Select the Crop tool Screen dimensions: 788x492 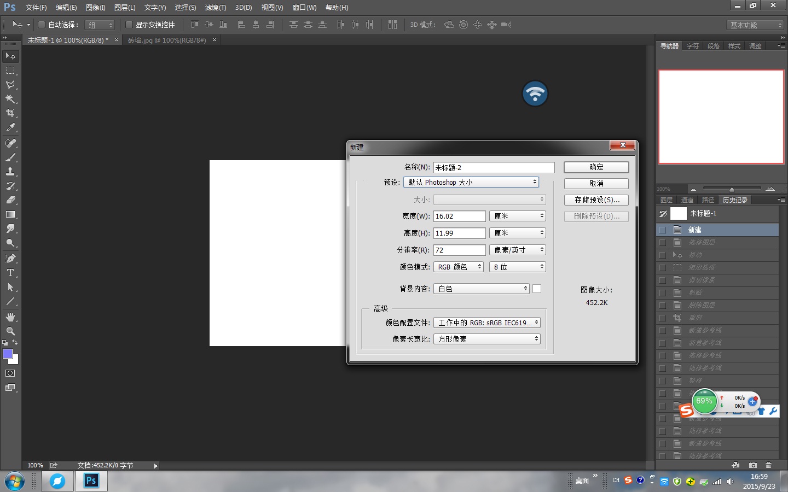[x=10, y=113]
